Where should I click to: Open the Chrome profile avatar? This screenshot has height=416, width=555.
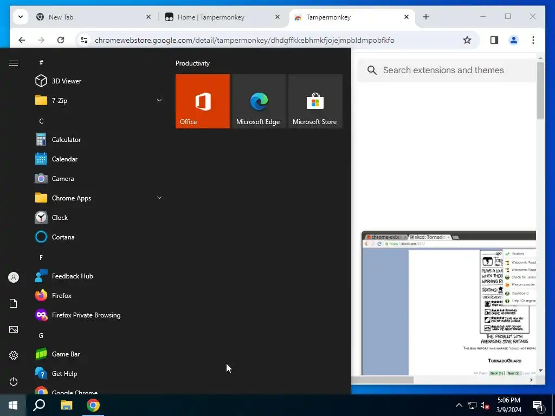(514, 40)
